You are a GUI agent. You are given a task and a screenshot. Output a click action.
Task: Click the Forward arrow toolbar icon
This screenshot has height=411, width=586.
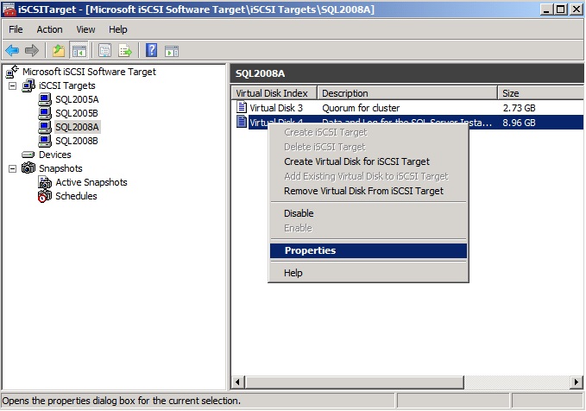point(32,50)
